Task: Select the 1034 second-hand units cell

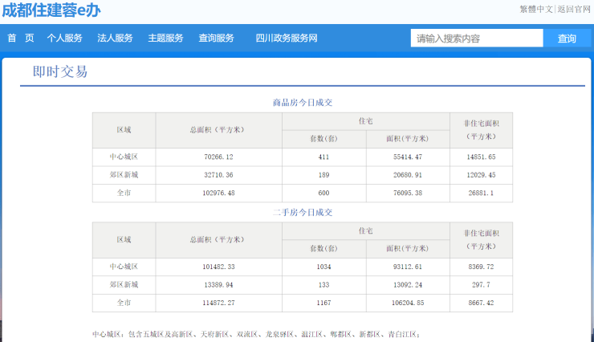Action: [323, 267]
